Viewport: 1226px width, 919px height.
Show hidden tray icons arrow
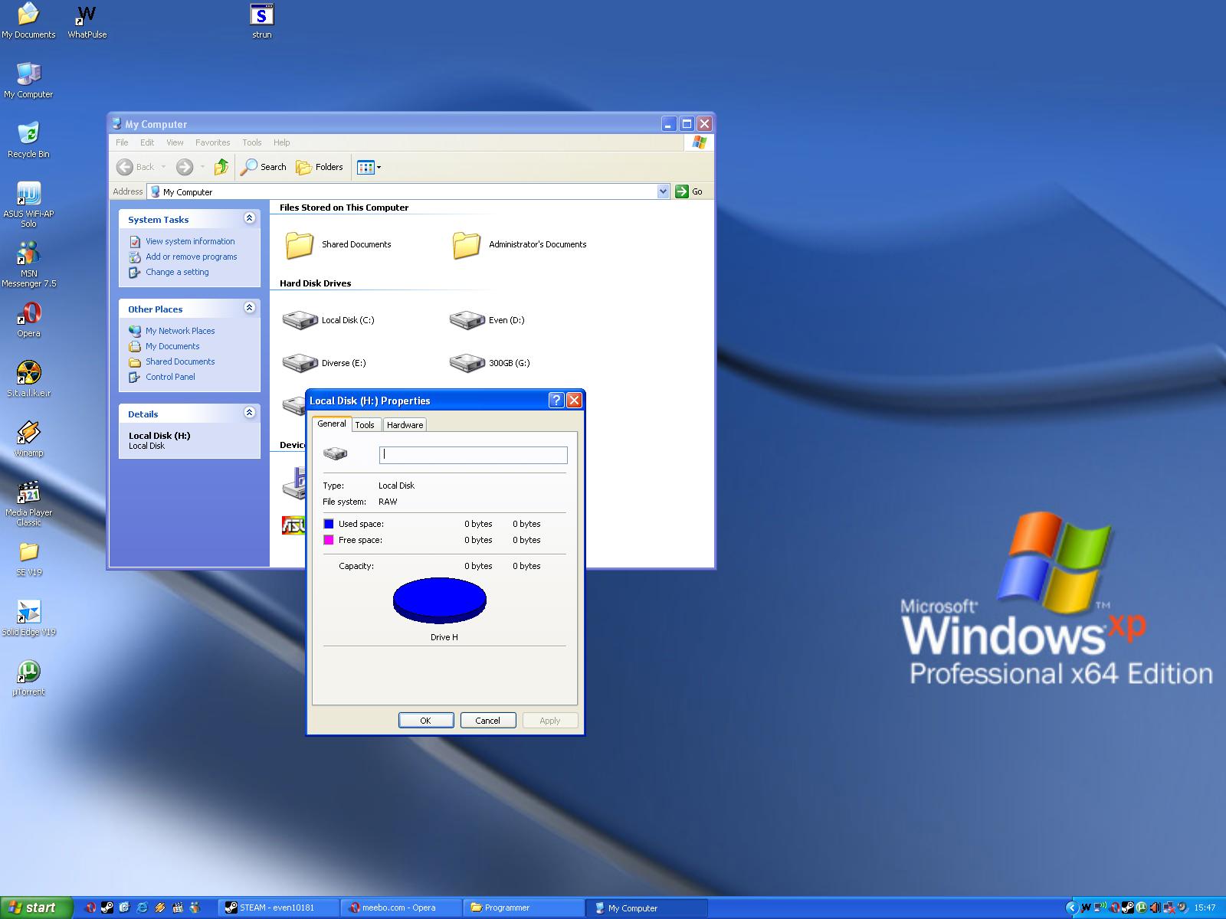point(1071,908)
